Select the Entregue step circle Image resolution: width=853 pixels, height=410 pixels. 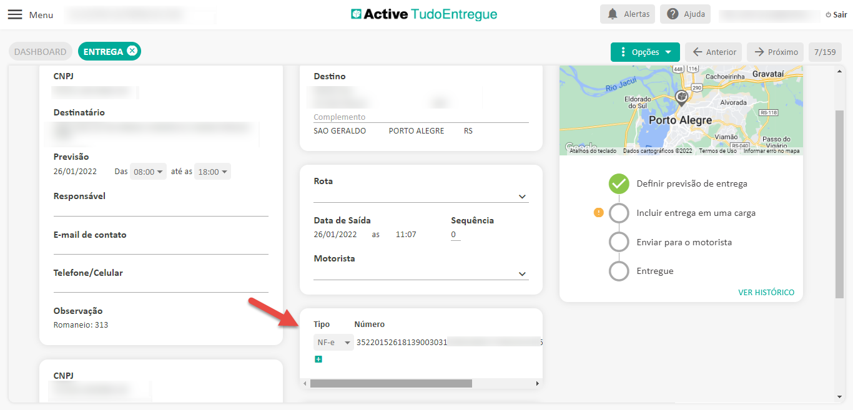(x=619, y=271)
